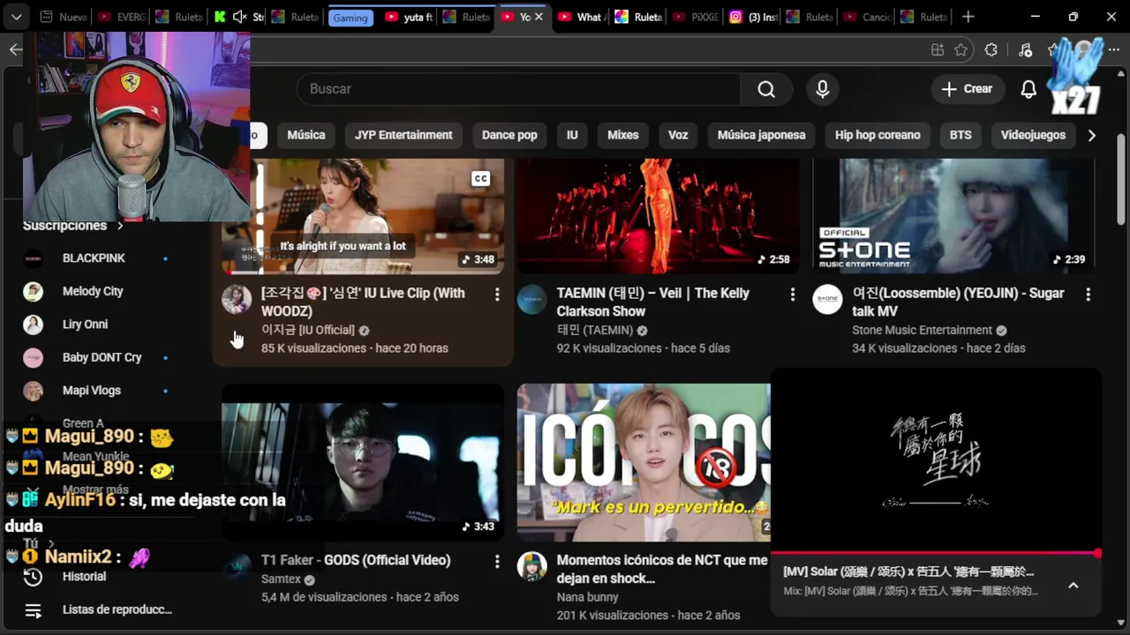Start voice search with the microphone icon
The width and height of the screenshot is (1130, 635).
(822, 89)
